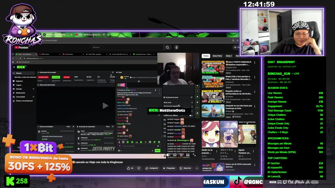Open the ゴルシハラスメント short thumbnail

click(x=229, y=134)
